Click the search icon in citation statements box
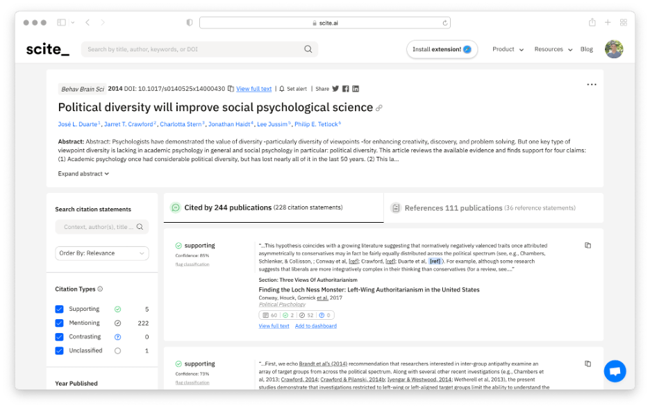Screen dimensions: 650x408 [x=140, y=227]
